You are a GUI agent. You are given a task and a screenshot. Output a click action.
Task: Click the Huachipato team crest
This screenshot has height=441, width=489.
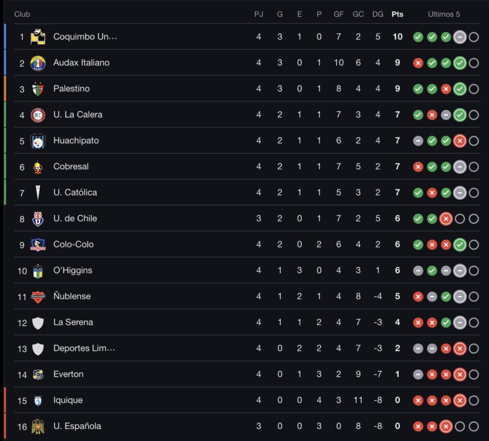click(37, 141)
